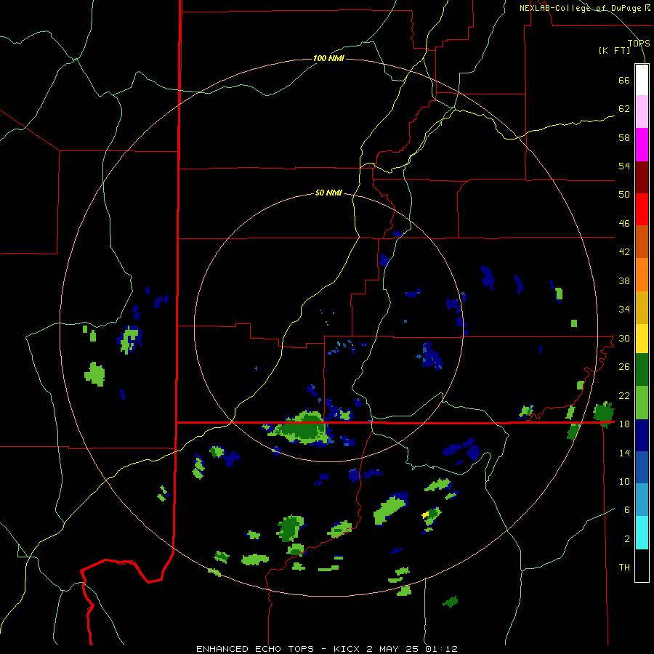Image resolution: width=654 pixels, height=654 pixels.
Task: Choose the medium blue legend swatch
Action: click(642, 467)
